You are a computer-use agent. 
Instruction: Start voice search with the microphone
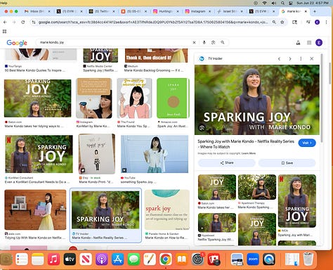[204, 42]
